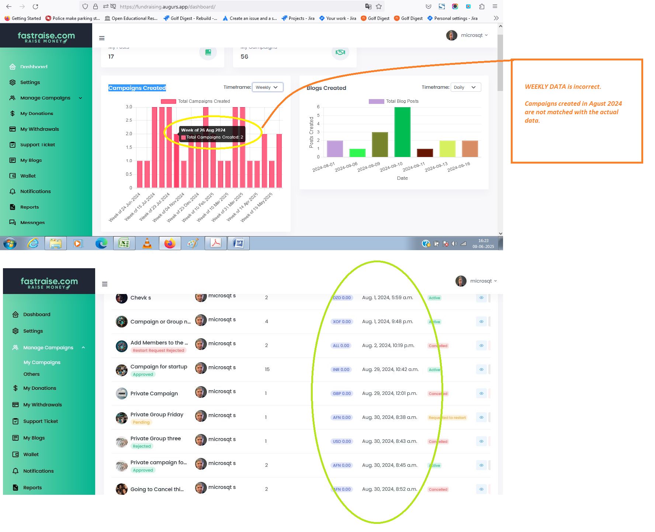Click the sidebar hamburger toggle on the top dashboard
Screen dimensions: 655x532
(102, 38)
